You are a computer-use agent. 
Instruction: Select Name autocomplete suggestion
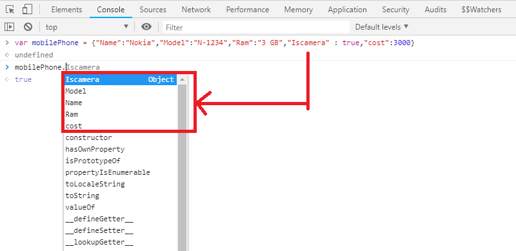121,103
